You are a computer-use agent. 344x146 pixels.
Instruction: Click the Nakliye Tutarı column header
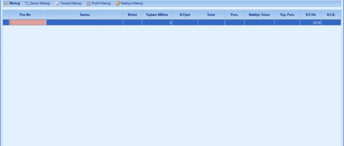pos(259,15)
